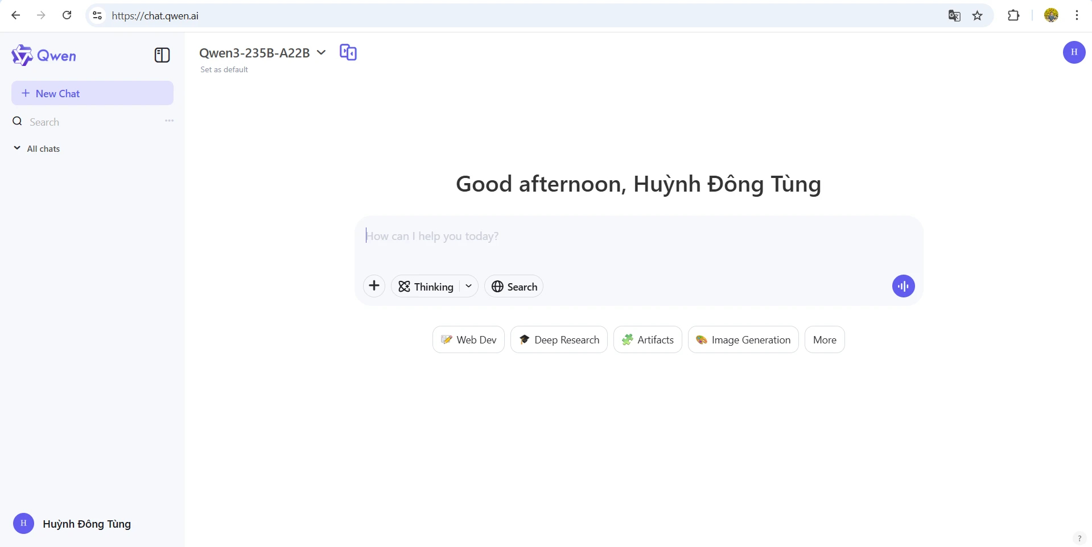
Task: Click the Set as default link
Action: click(224, 69)
